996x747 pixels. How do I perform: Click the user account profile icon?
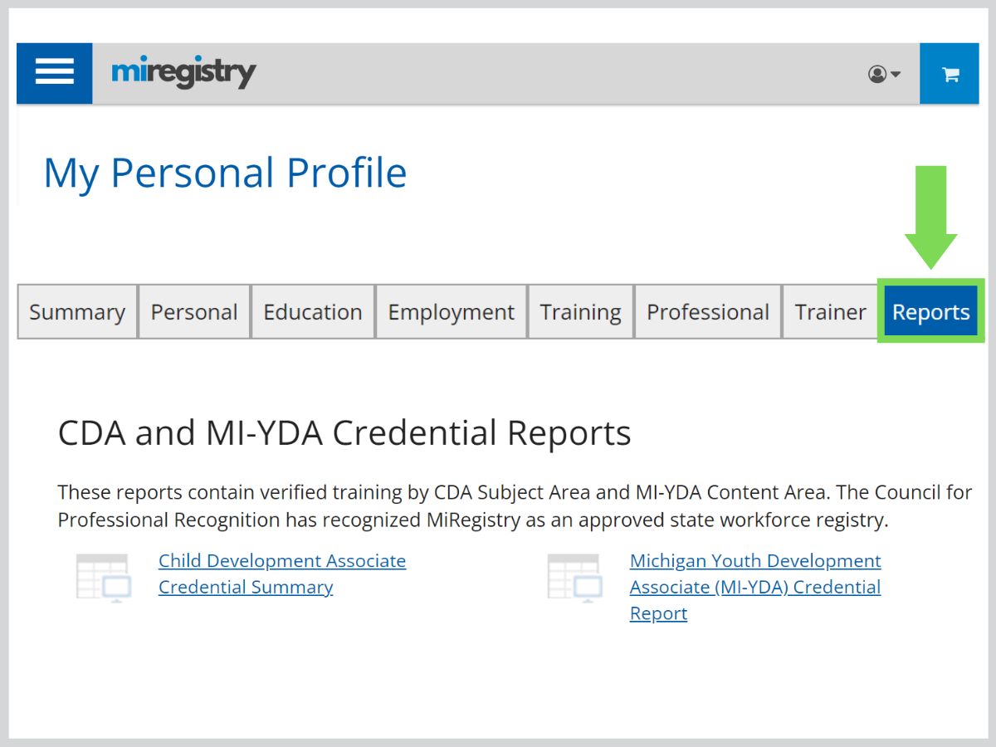pos(876,75)
